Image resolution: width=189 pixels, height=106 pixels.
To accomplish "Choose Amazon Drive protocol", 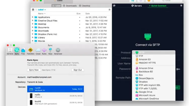I will [154, 68].
